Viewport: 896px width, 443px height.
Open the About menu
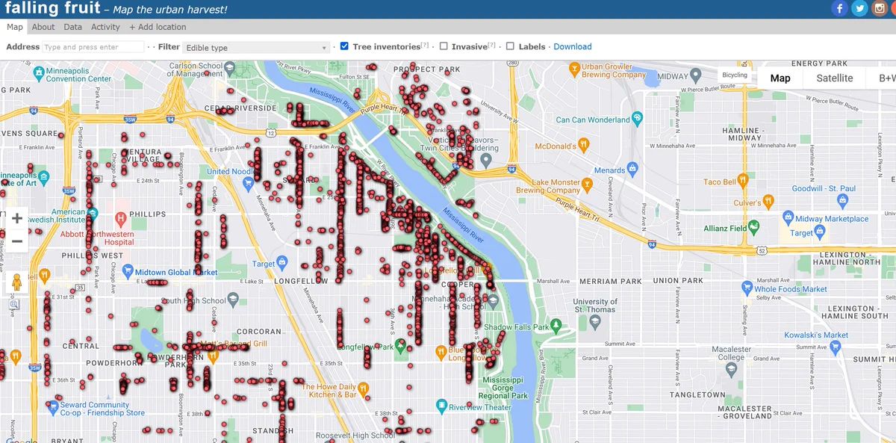pyautogui.click(x=43, y=27)
